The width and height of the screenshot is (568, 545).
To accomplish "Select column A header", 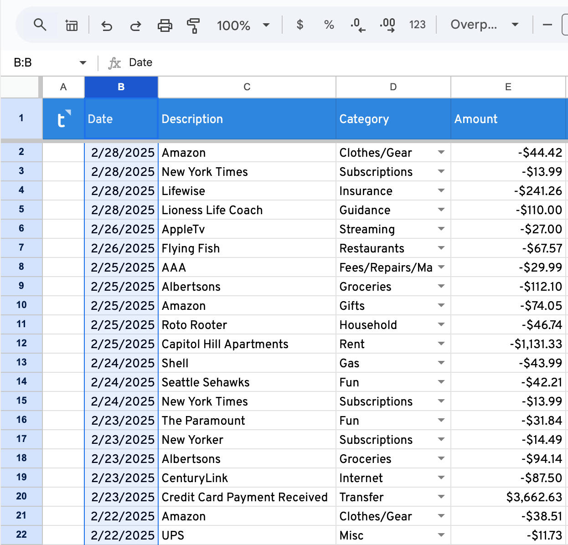I will tap(63, 87).
